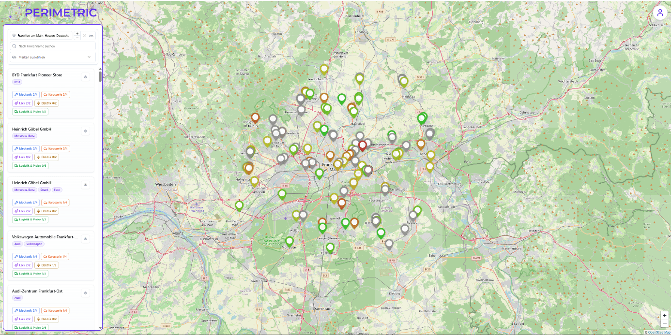Toggle the eye icon on Heinrich Göbel GmbH card
Screen dimensions: 671x335
pyautogui.click(x=85, y=131)
